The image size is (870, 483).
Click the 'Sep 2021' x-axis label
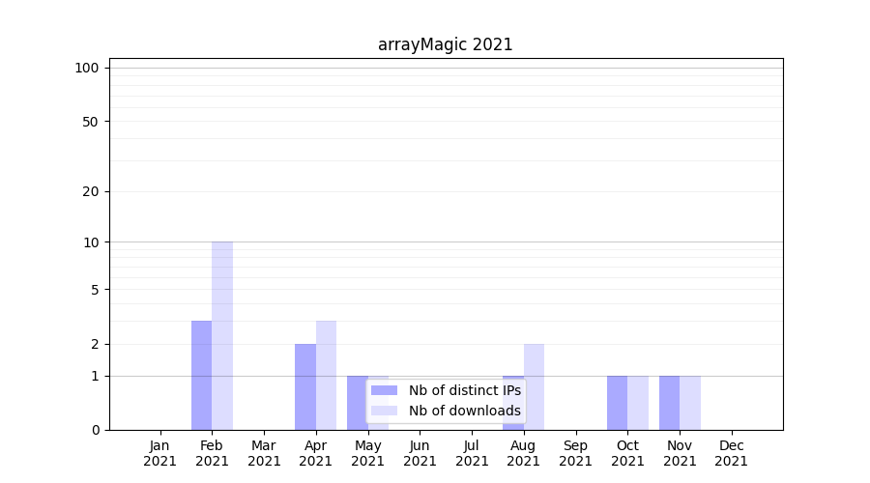click(x=575, y=453)
